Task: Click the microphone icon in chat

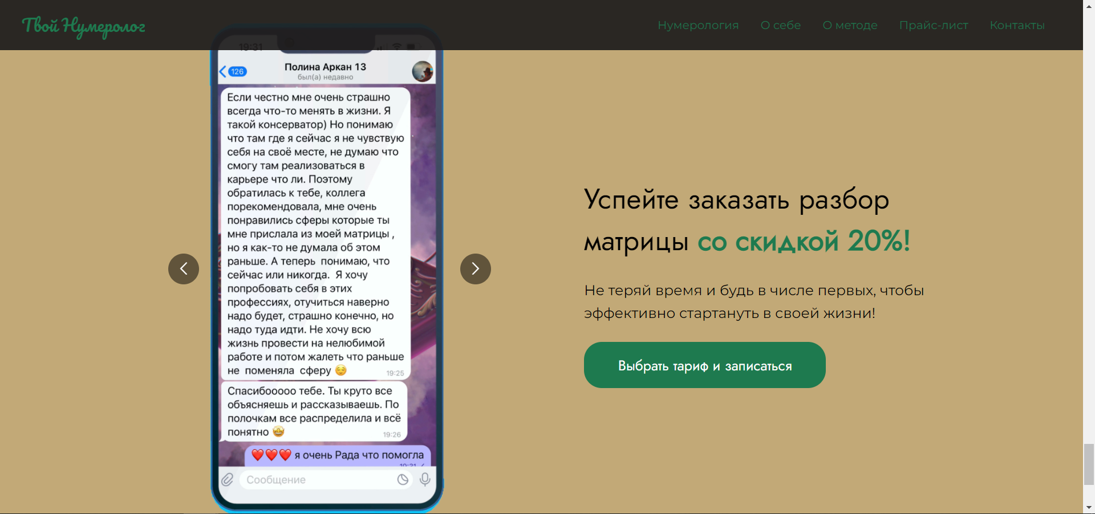Action: pyautogui.click(x=425, y=480)
